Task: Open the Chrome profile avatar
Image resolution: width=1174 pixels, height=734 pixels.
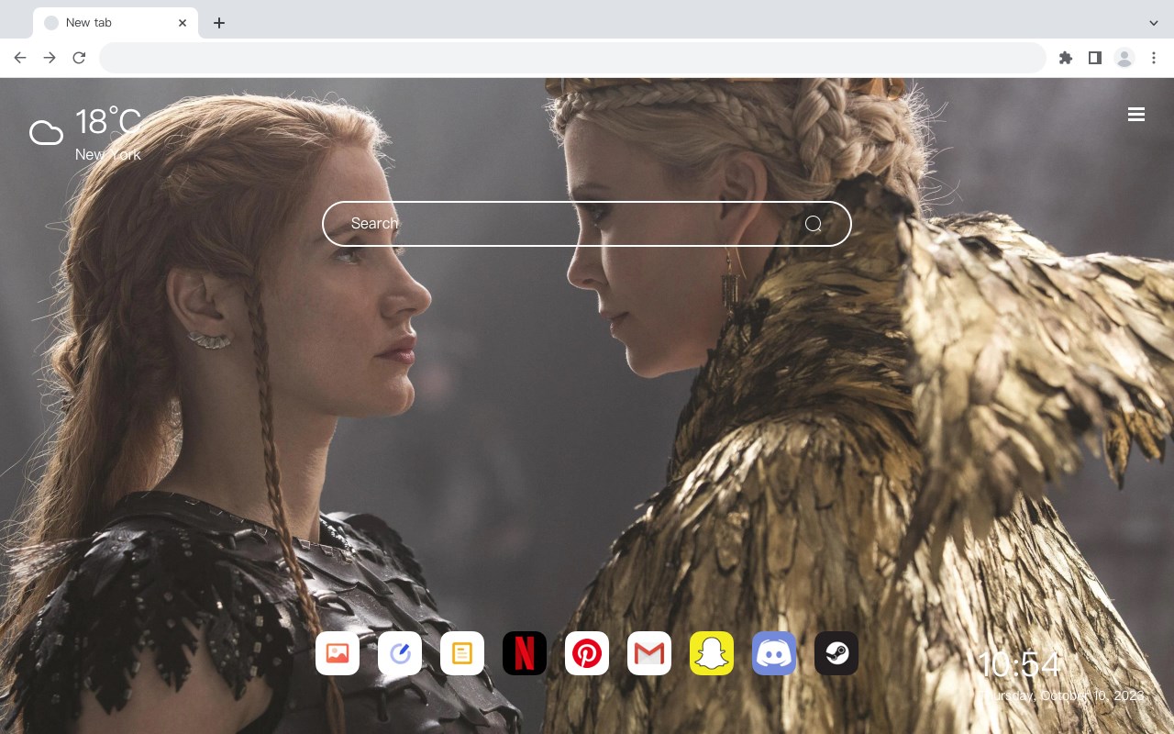Action: coord(1124,58)
